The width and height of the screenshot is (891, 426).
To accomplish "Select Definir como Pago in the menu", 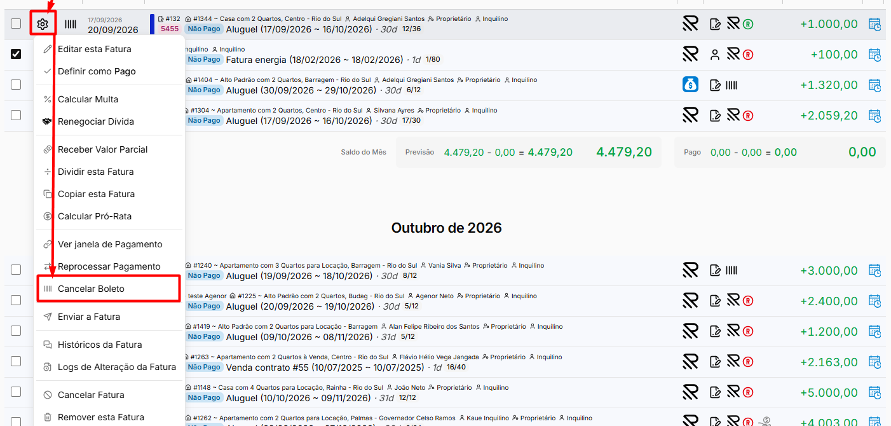I will [109, 71].
